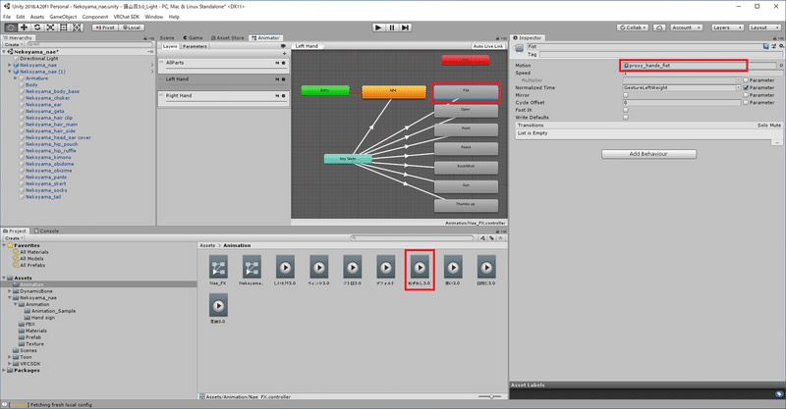Open the Right Hand layer settings gear
This screenshot has height=409, width=786.
tap(283, 95)
